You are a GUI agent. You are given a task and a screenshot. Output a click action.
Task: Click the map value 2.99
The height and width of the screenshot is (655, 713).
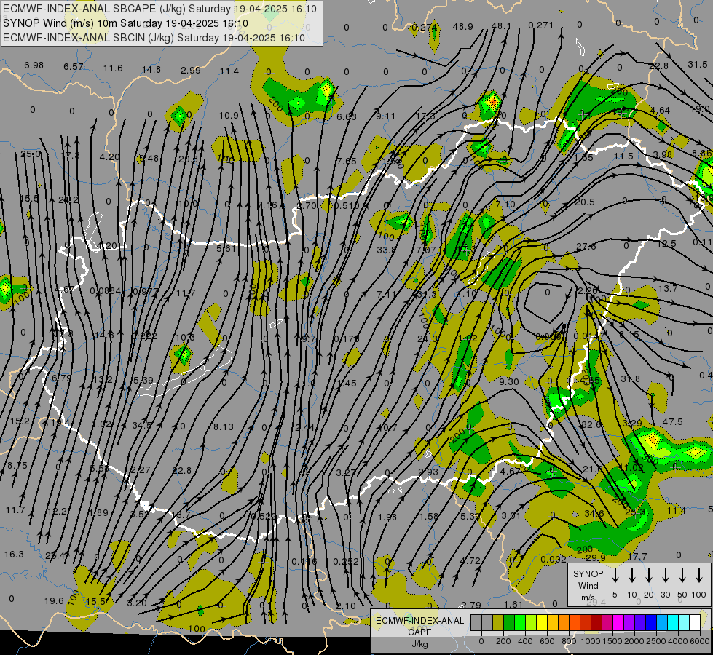click(x=191, y=70)
